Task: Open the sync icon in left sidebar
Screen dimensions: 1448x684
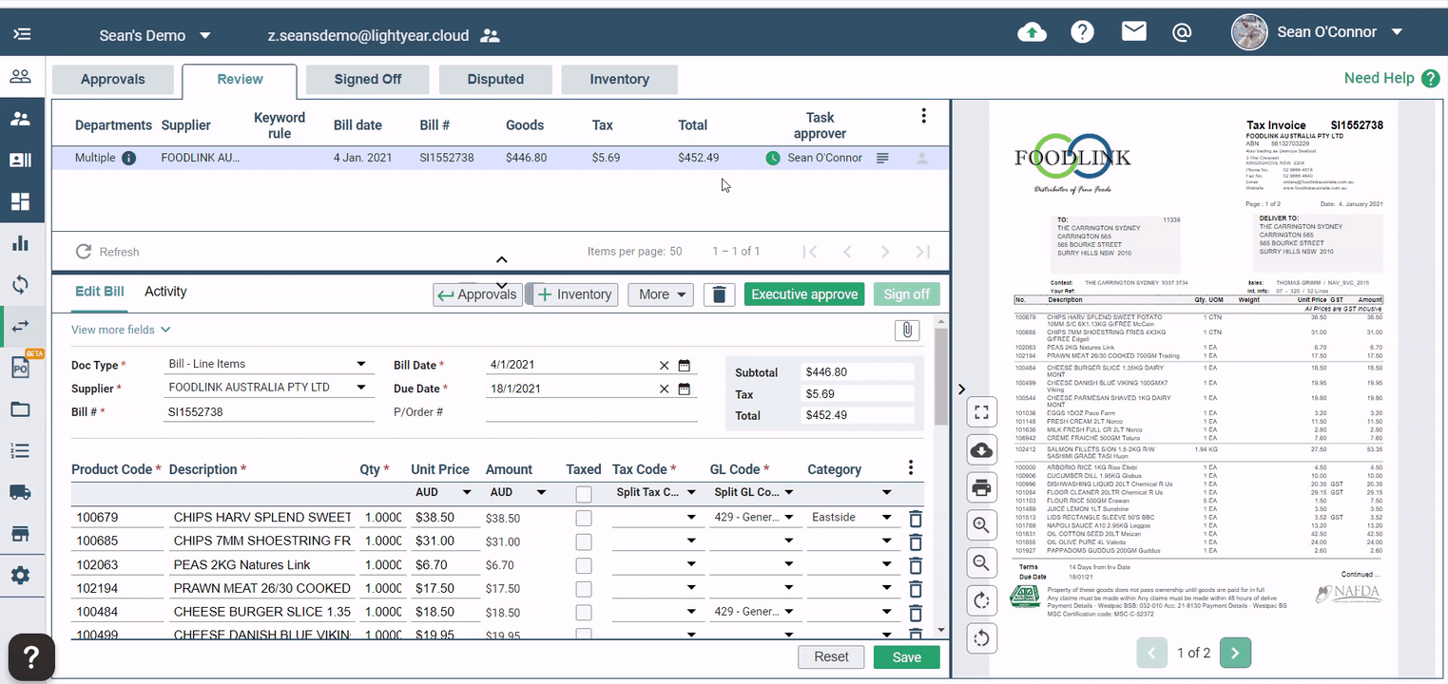Action: tap(20, 284)
